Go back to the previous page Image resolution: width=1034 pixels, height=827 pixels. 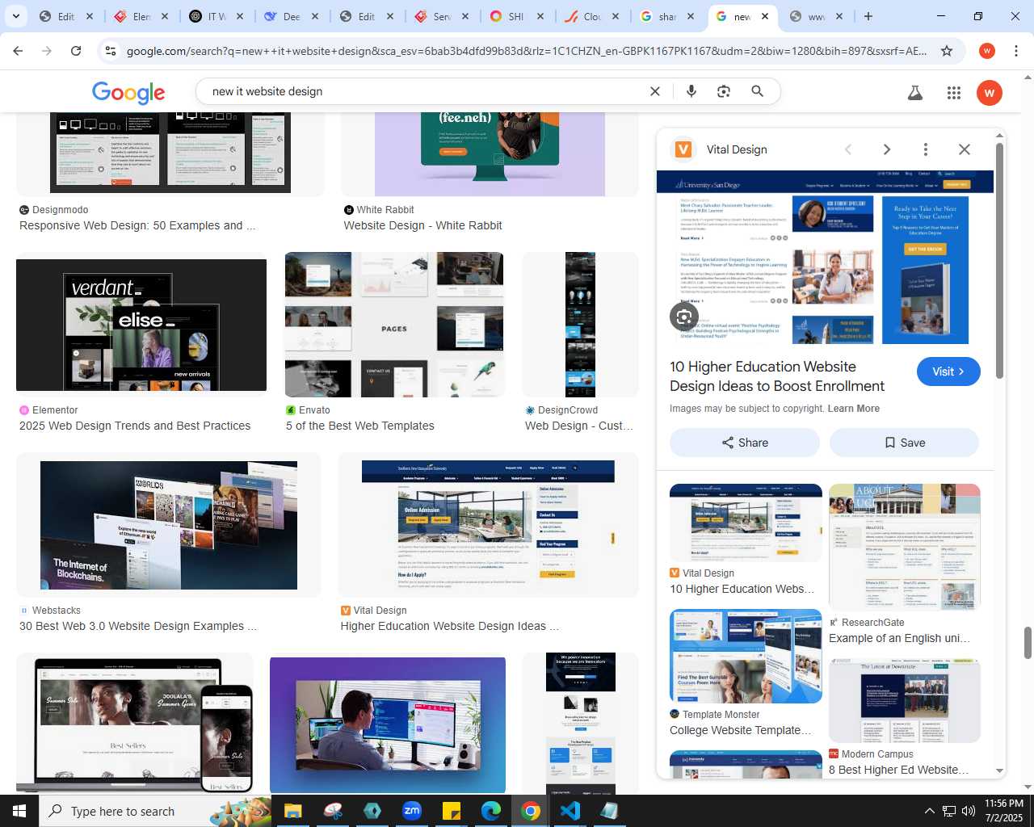pos(18,51)
